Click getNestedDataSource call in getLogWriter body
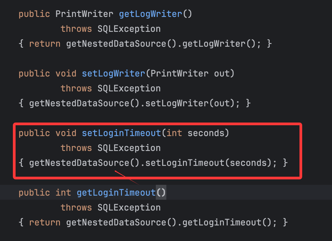Screen dimensions: 332x241 point(116,44)
